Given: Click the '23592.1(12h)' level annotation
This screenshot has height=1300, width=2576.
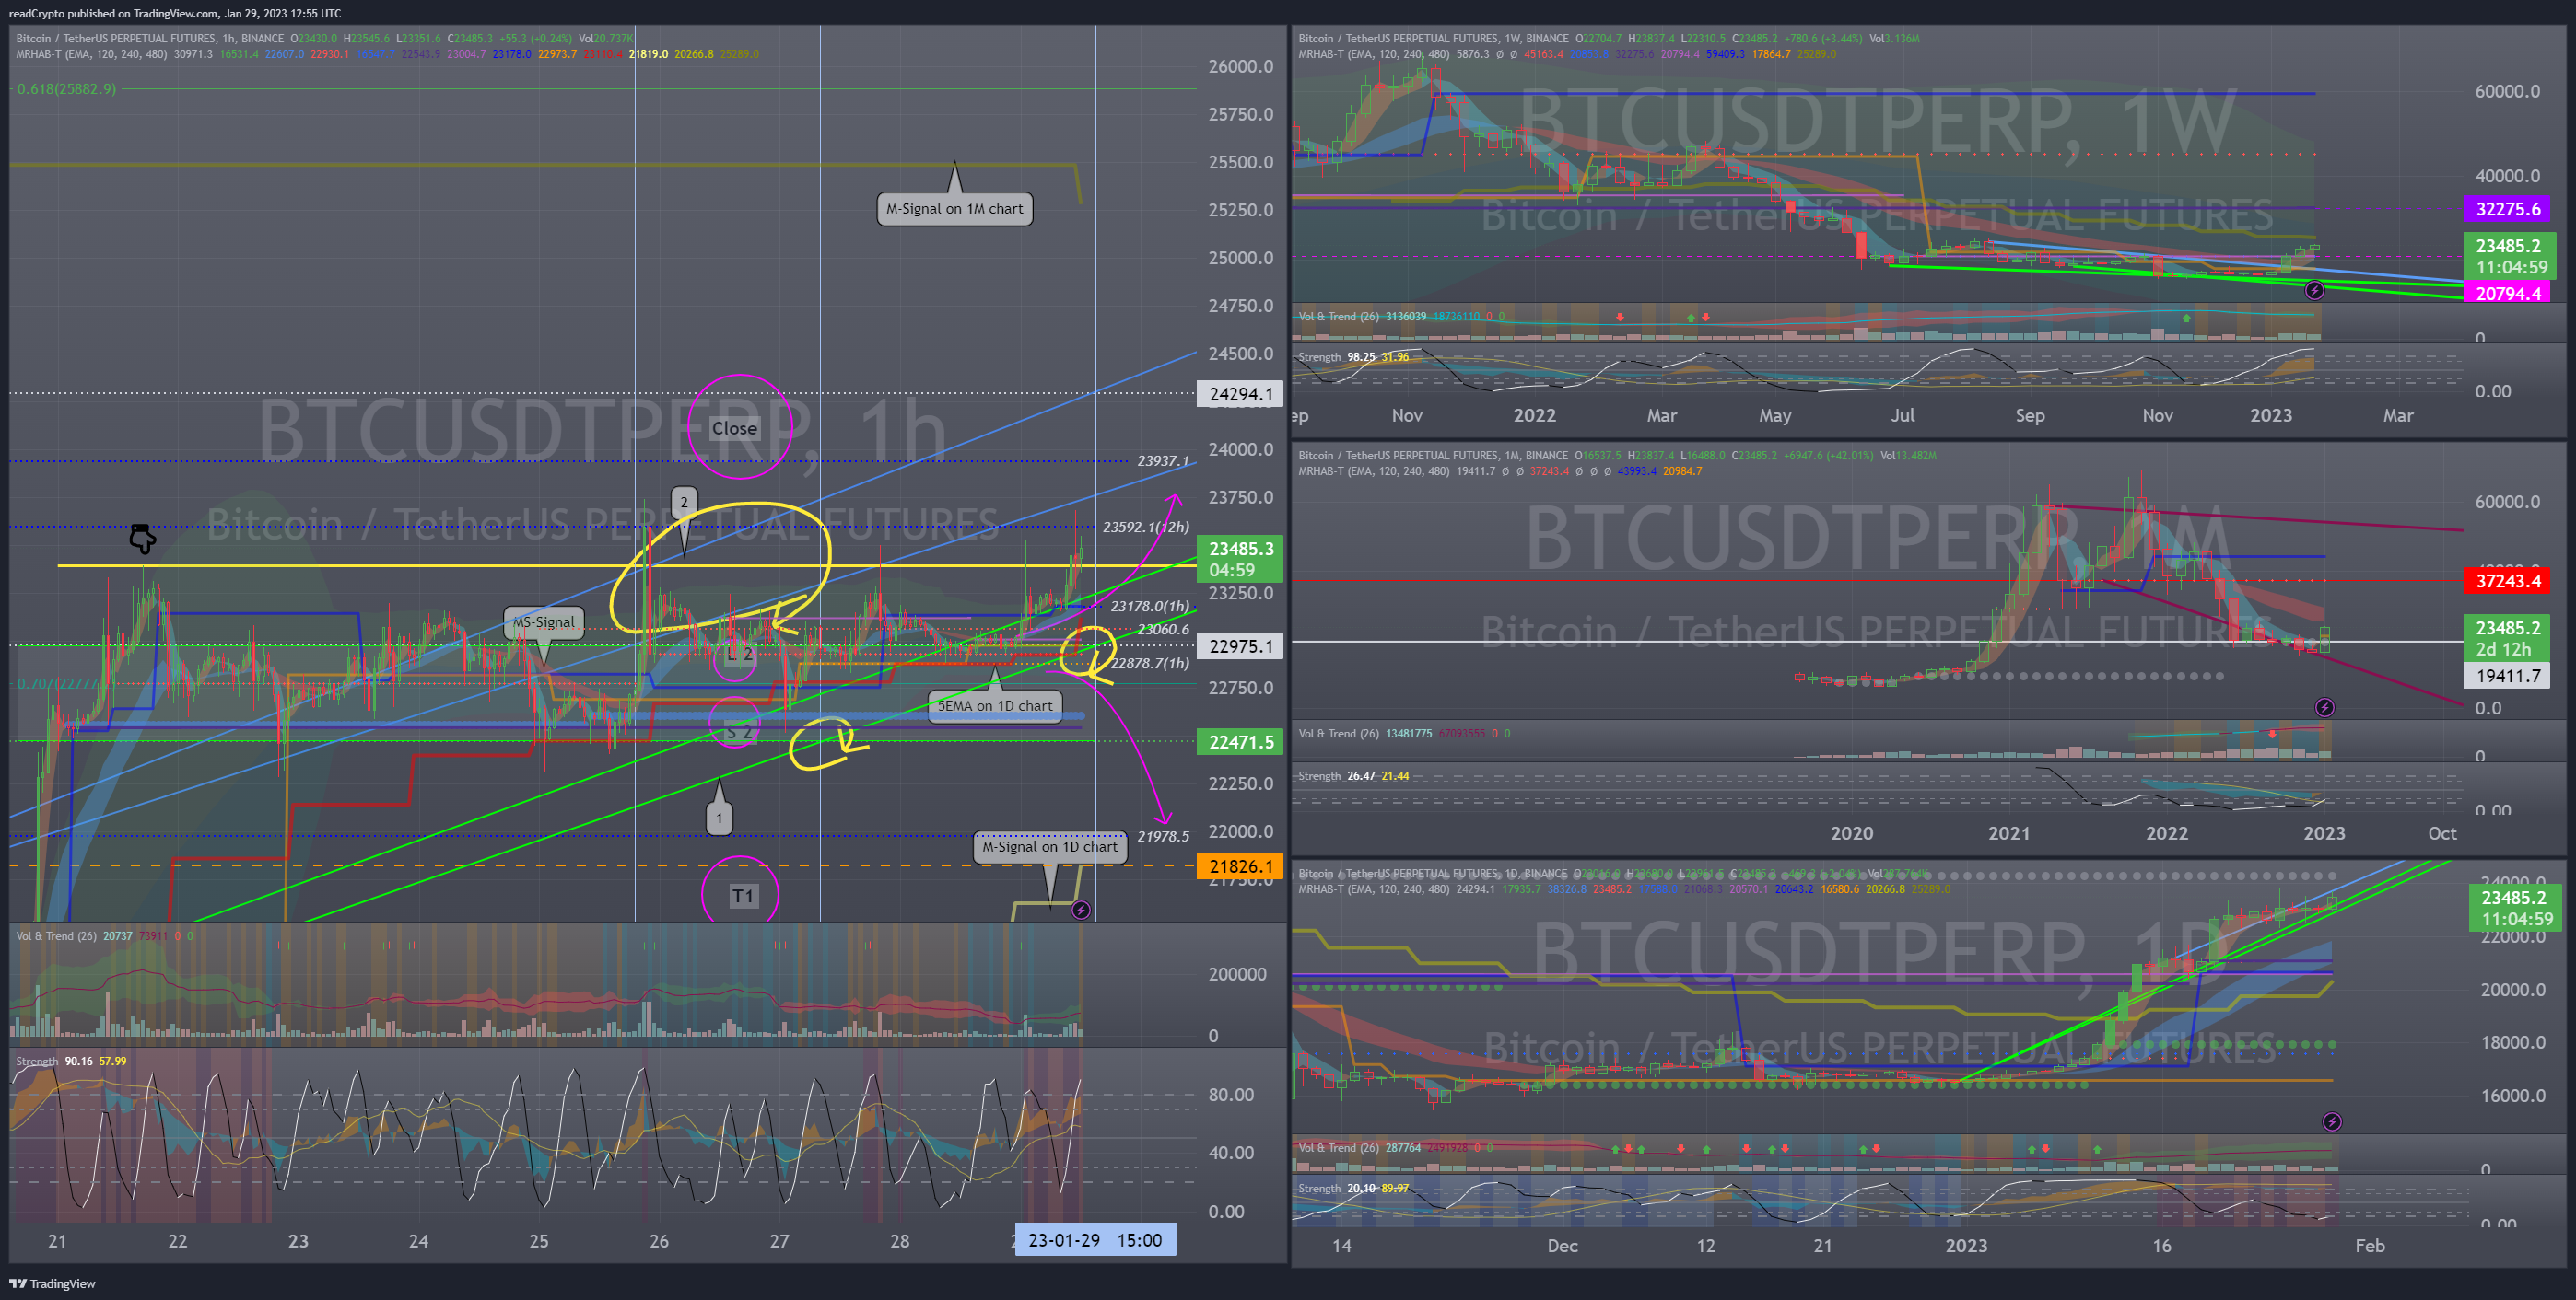Looking at the screenshot, I should point(1146,527).
